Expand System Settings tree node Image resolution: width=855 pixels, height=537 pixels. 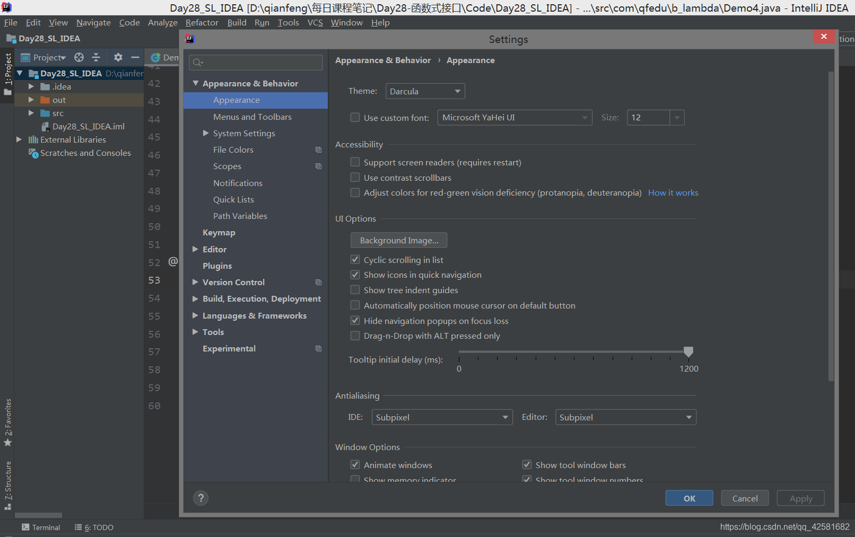tap(206, 134)
